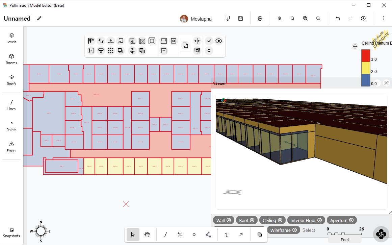This screenshot has width=392, height=245.
Task: Click the mirror align icon in toolbar
Action: point(197,41)
